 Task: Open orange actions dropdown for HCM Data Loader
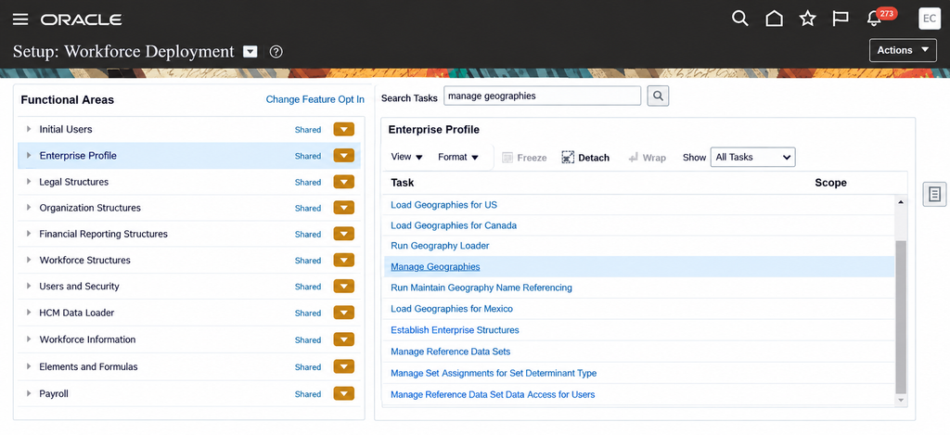pyautogui.click(x=343, y=313)
